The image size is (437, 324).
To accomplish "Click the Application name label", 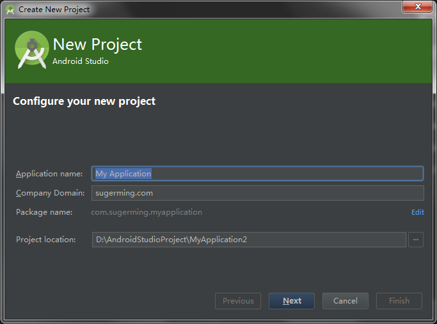I will click(x=49, y=174).
